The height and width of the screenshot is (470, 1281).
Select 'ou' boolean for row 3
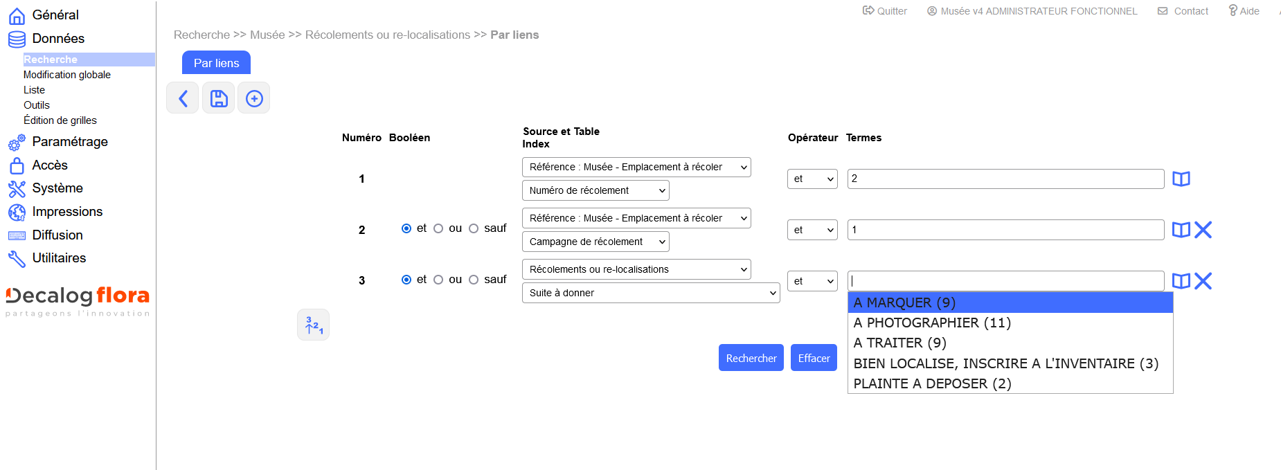point(438,280)
